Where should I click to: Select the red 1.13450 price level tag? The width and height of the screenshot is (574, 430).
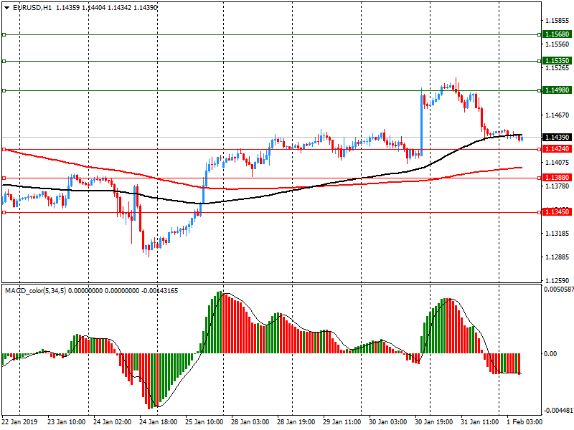tap(557, 212)
